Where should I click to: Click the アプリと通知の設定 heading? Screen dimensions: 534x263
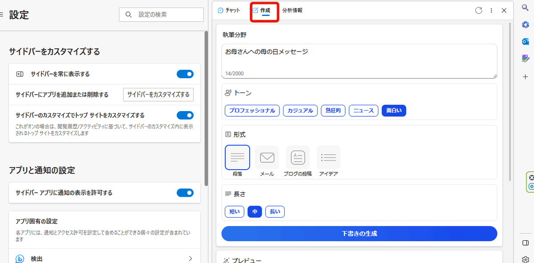pos(42,170)
